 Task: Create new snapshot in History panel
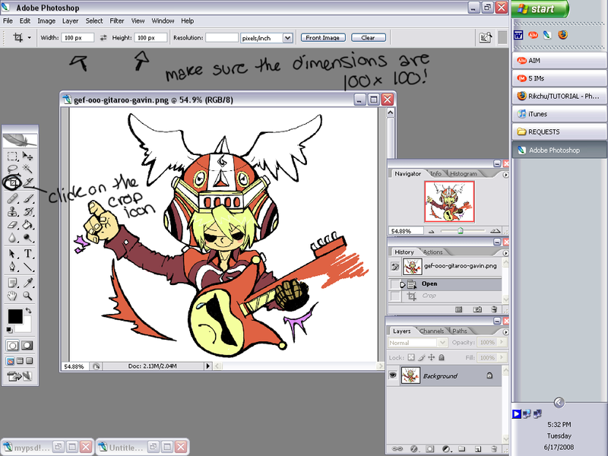(x=477, y=309)
